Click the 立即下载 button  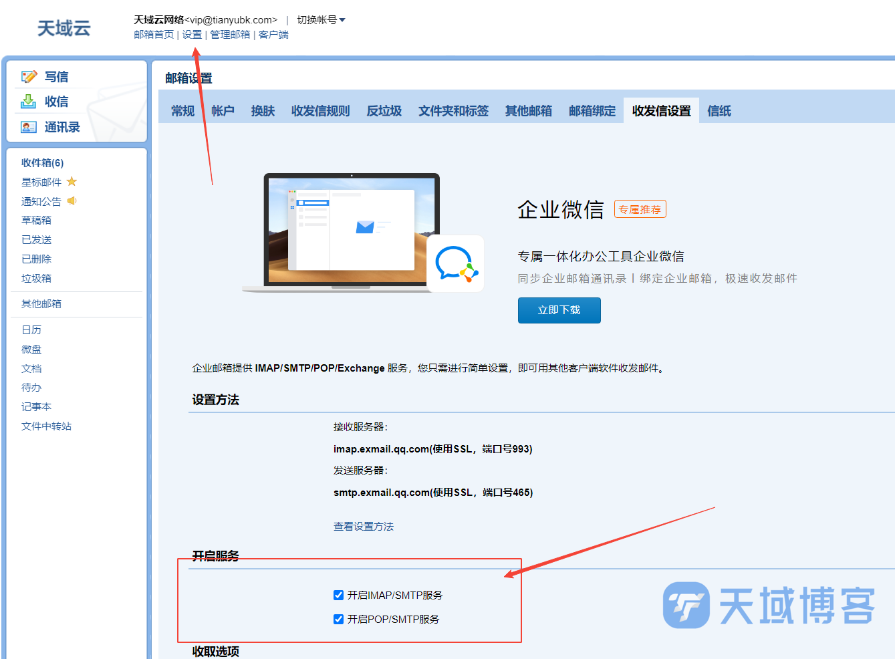click(559, 310)
